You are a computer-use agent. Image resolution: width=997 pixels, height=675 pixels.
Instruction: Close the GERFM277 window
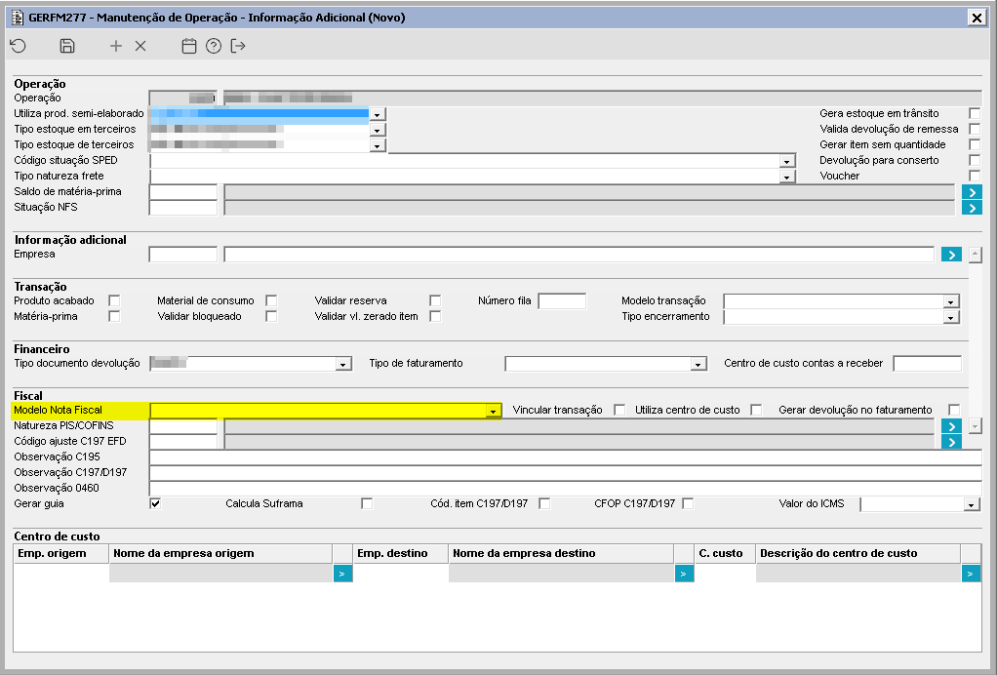pos(977,18)
